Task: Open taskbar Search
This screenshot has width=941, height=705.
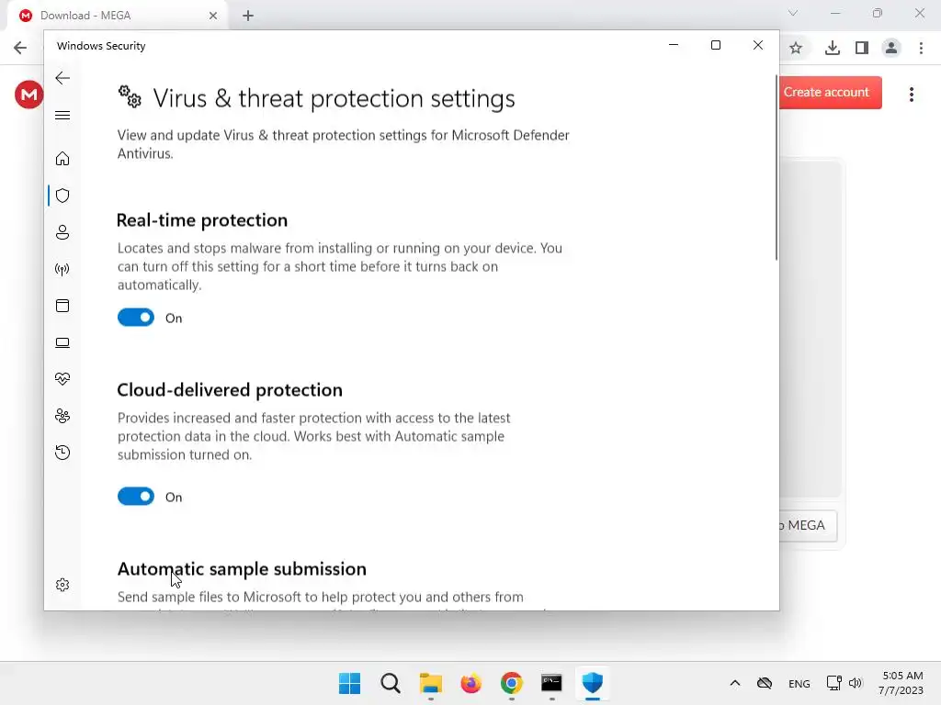Action: [x=390, y=683]
